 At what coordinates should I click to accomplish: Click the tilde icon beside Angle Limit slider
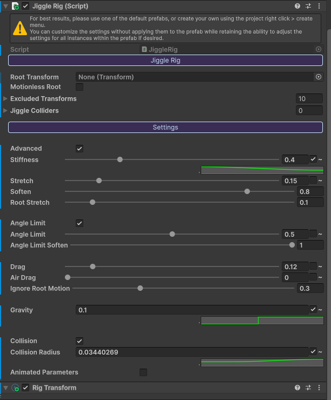[x=320, y=234]
